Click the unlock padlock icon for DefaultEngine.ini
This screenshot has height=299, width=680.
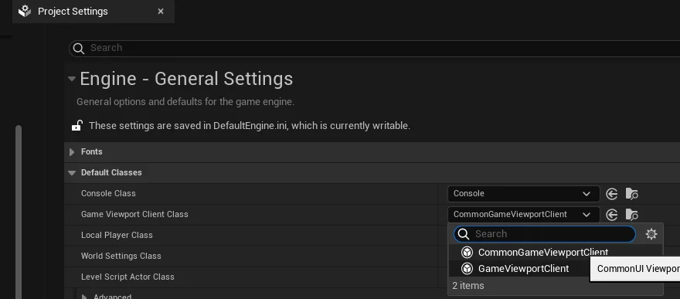(x=76, y=126)
